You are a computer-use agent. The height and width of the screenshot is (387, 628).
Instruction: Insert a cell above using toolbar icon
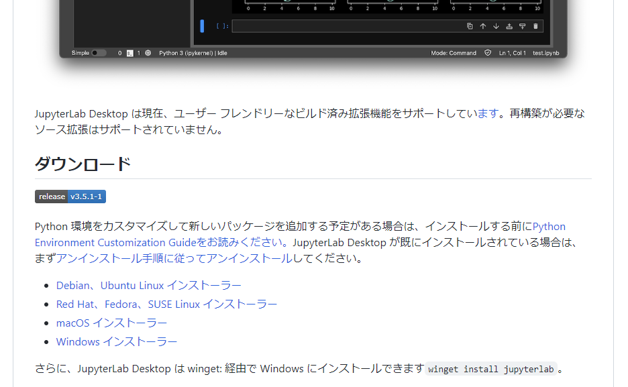(509, 26)
